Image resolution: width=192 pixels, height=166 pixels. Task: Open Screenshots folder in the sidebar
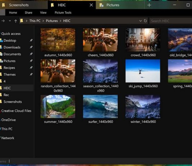click(x=13, y=102)
